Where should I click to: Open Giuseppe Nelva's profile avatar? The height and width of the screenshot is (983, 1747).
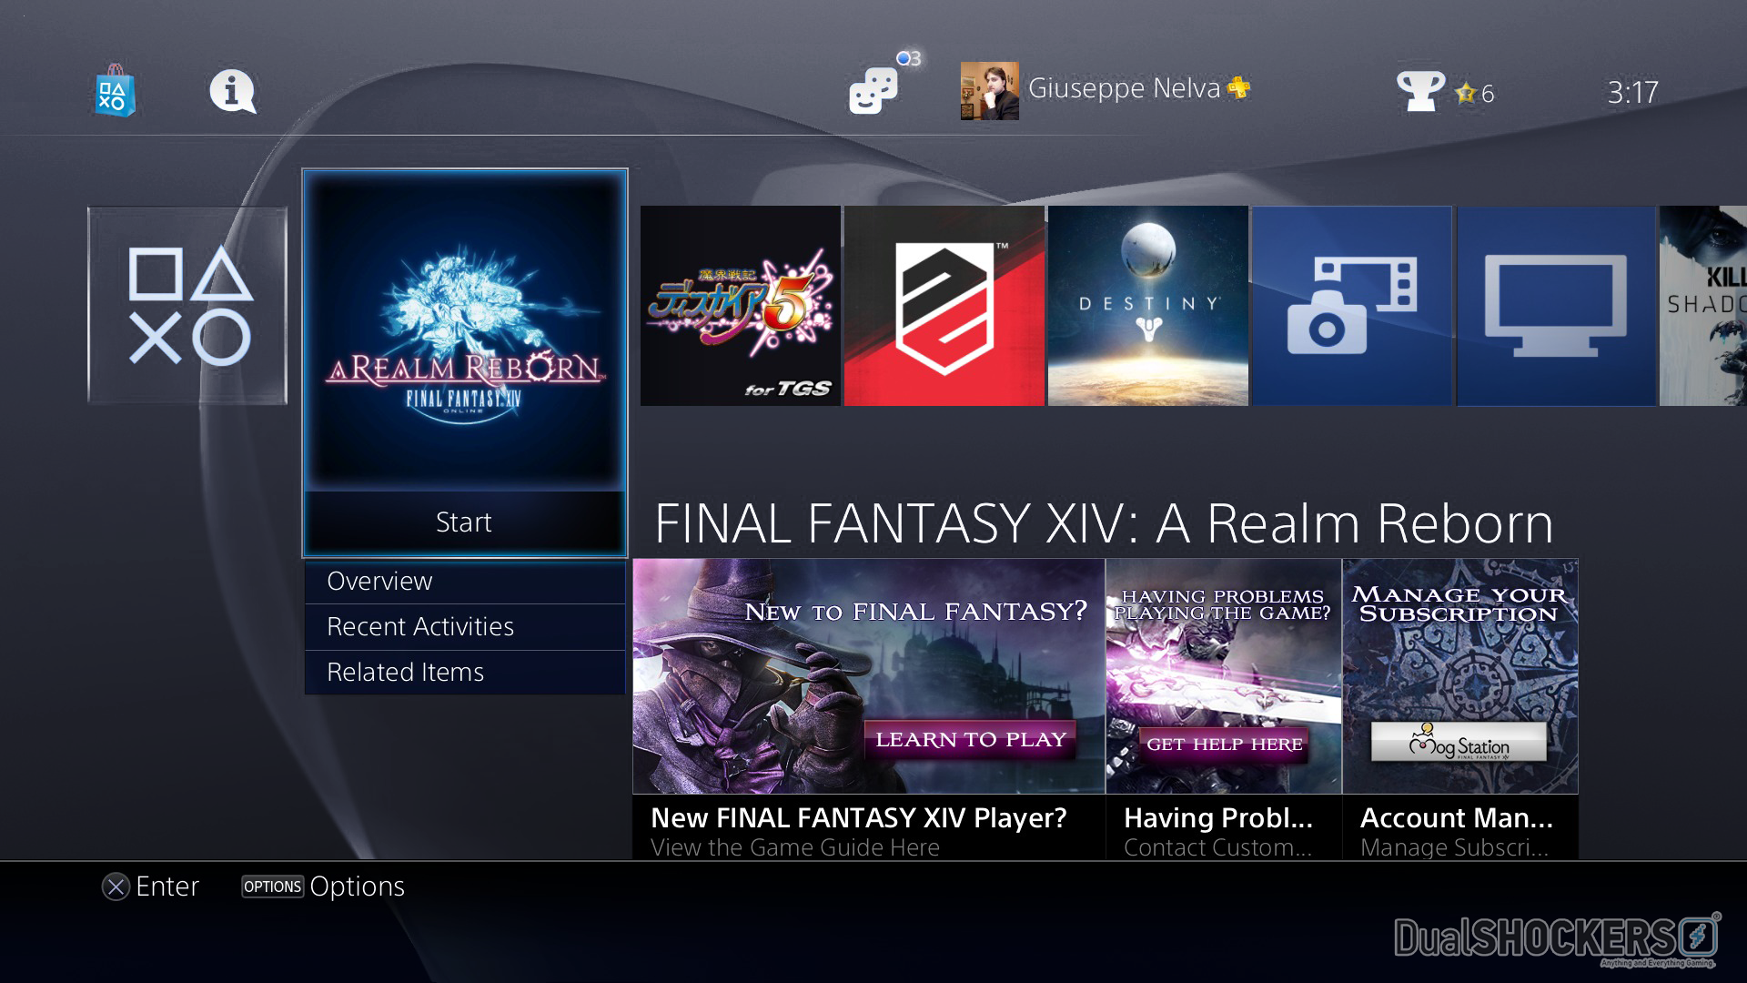[990, 91]
